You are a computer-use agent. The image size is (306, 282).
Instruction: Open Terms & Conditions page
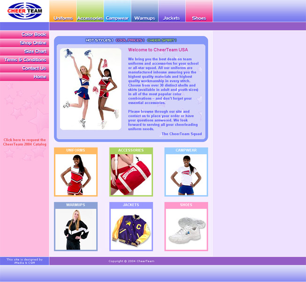click(25, 60)
